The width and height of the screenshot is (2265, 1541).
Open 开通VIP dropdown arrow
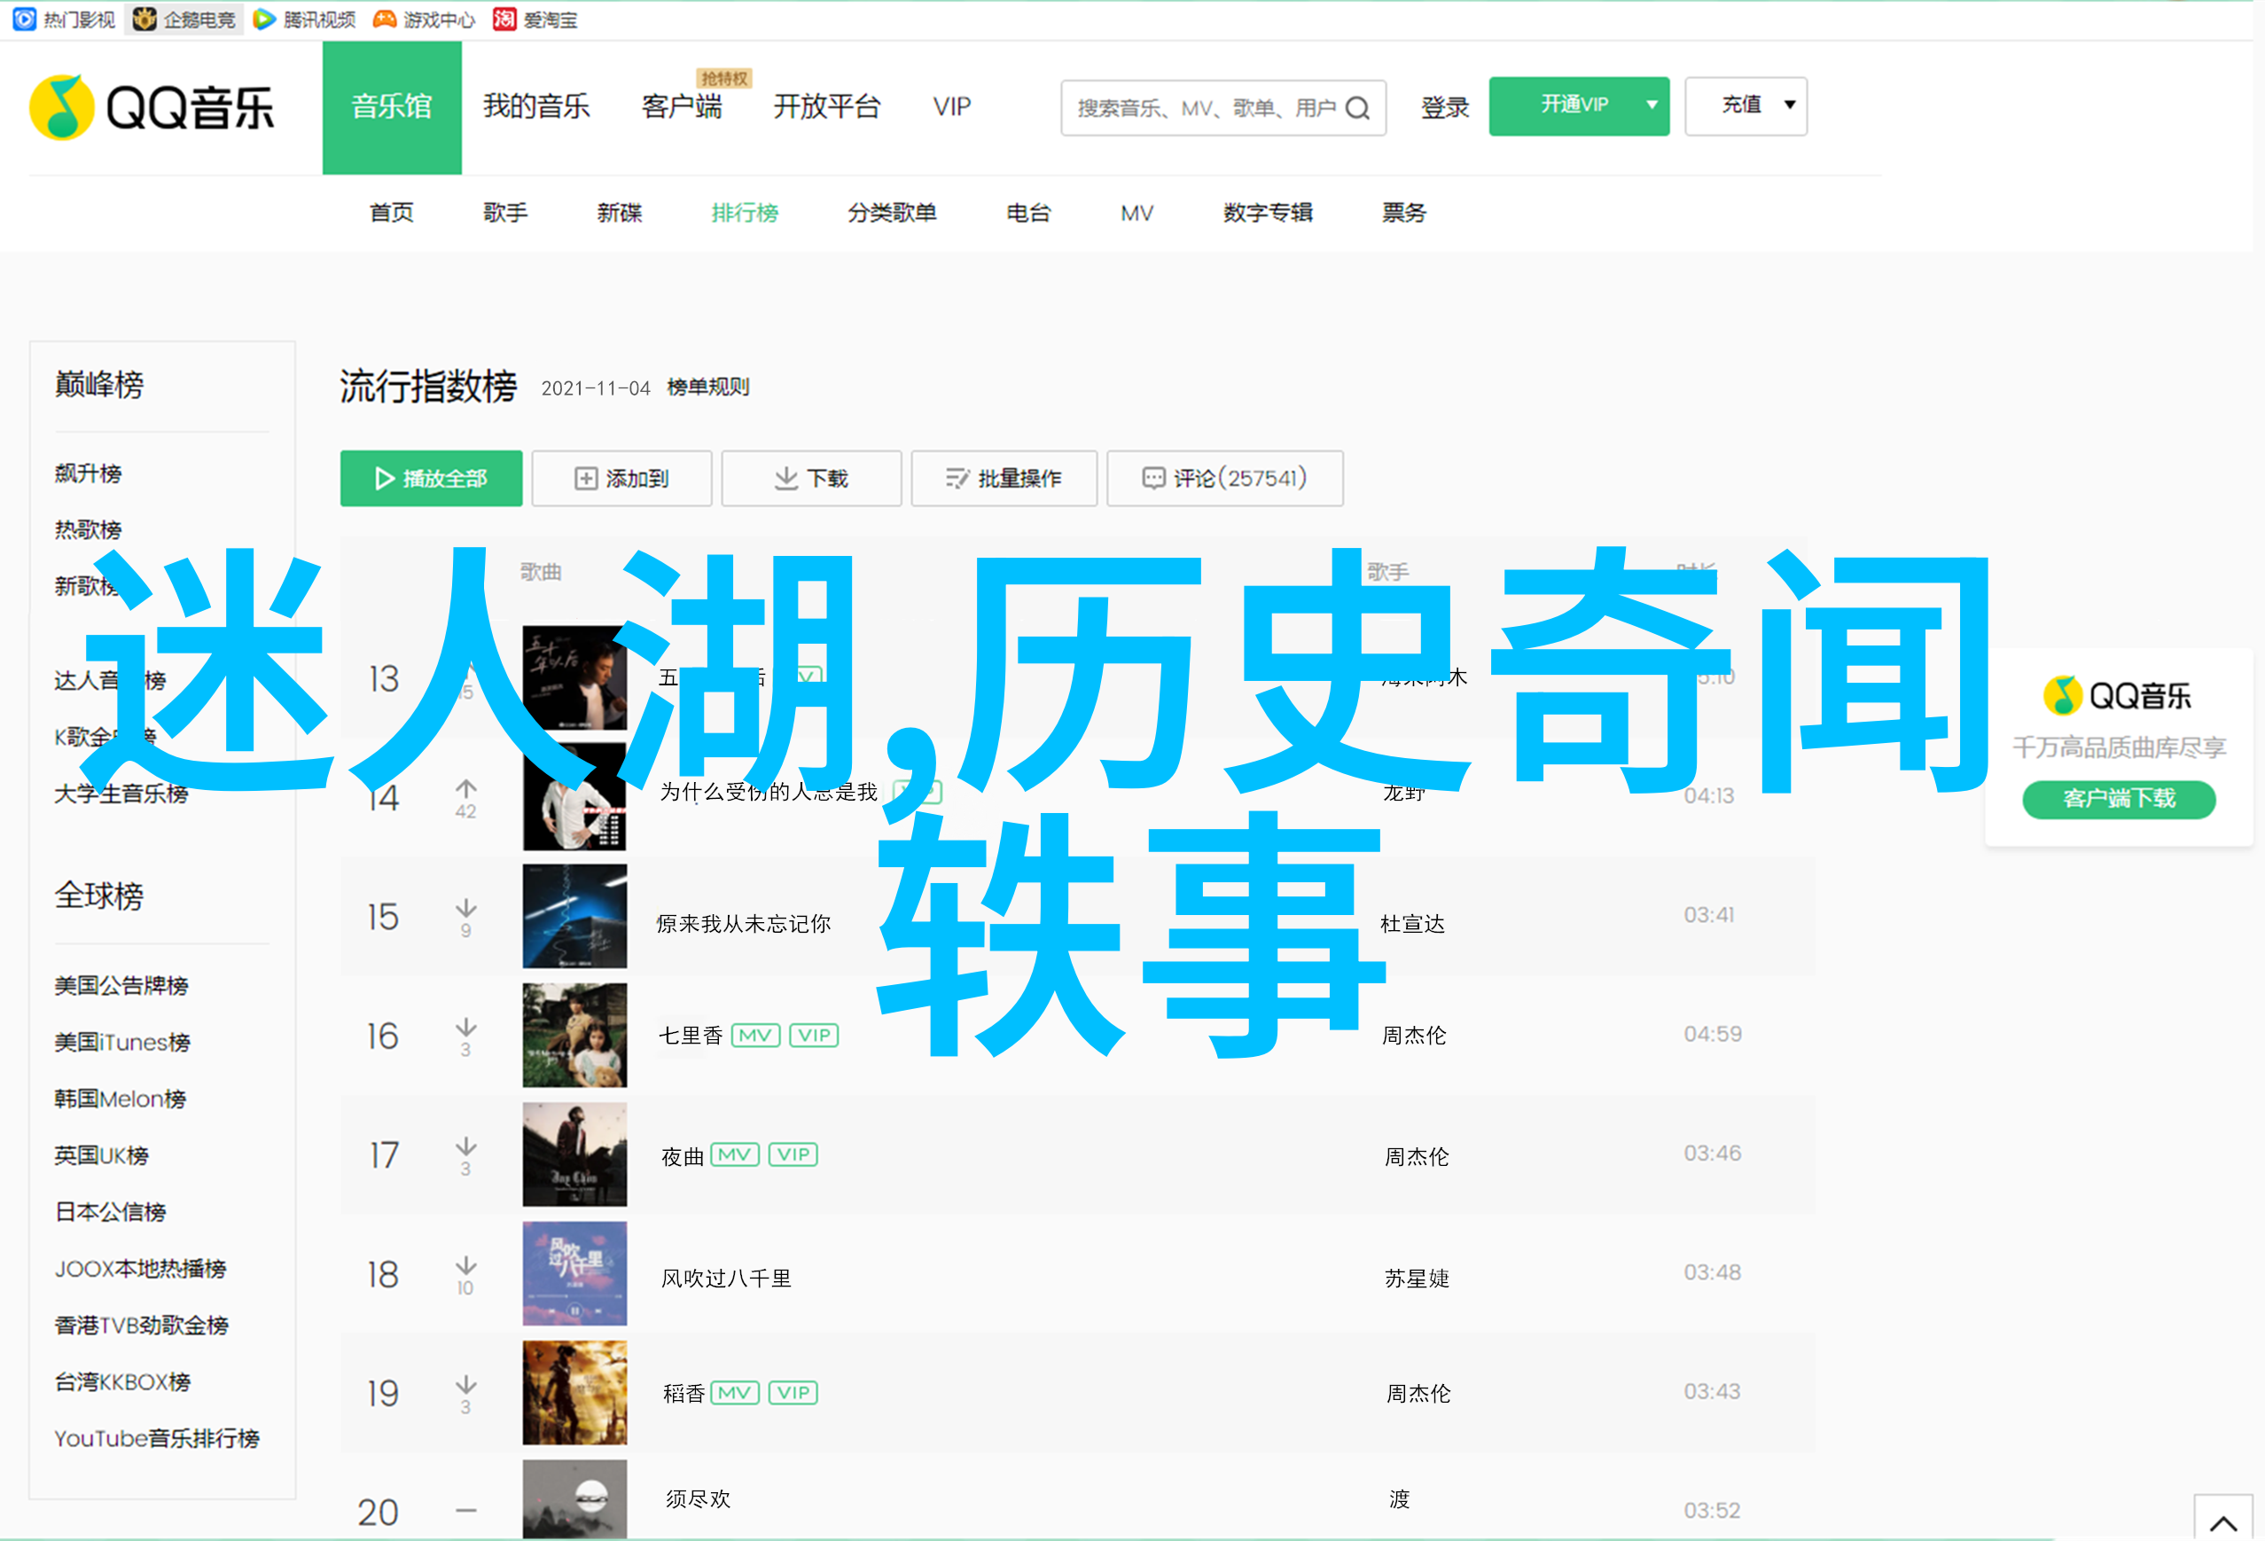pos(1652,106)
